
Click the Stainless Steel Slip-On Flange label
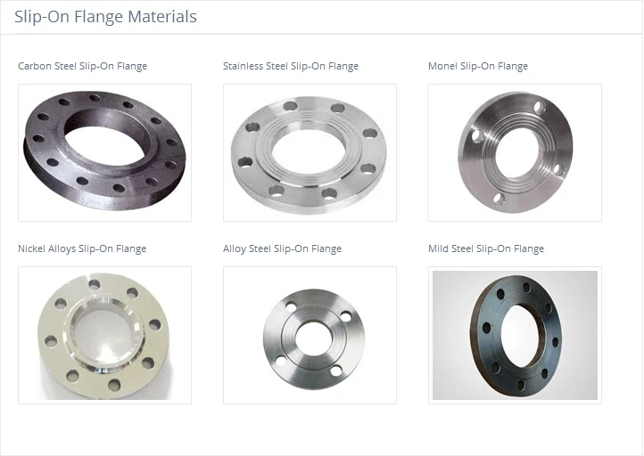coord(291,66)
